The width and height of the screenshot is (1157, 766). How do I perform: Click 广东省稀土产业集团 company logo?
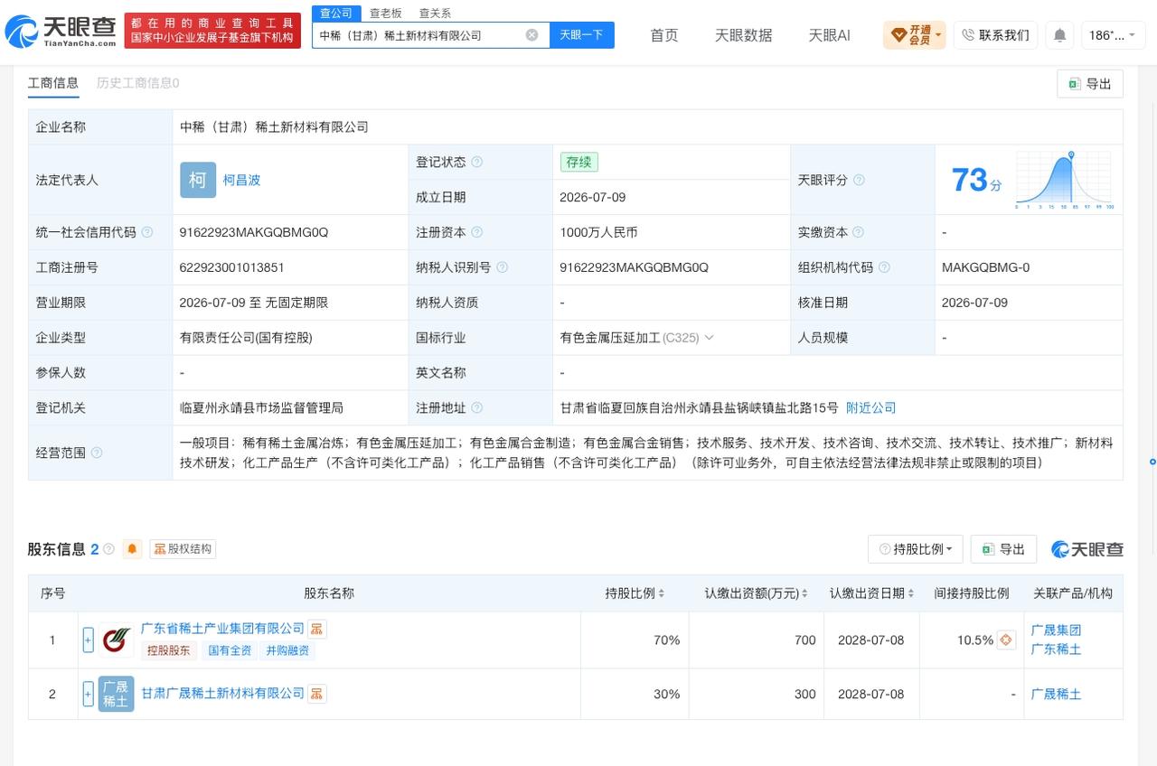[x=116, y=640]
